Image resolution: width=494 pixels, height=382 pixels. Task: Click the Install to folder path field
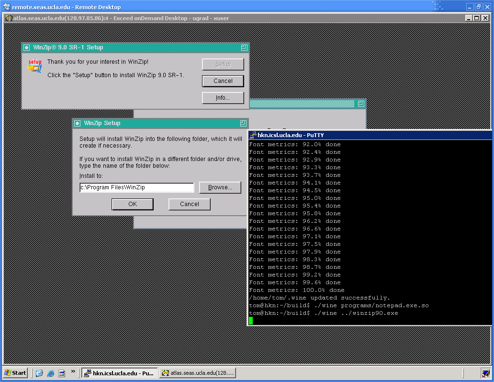(x=136, y=187)
